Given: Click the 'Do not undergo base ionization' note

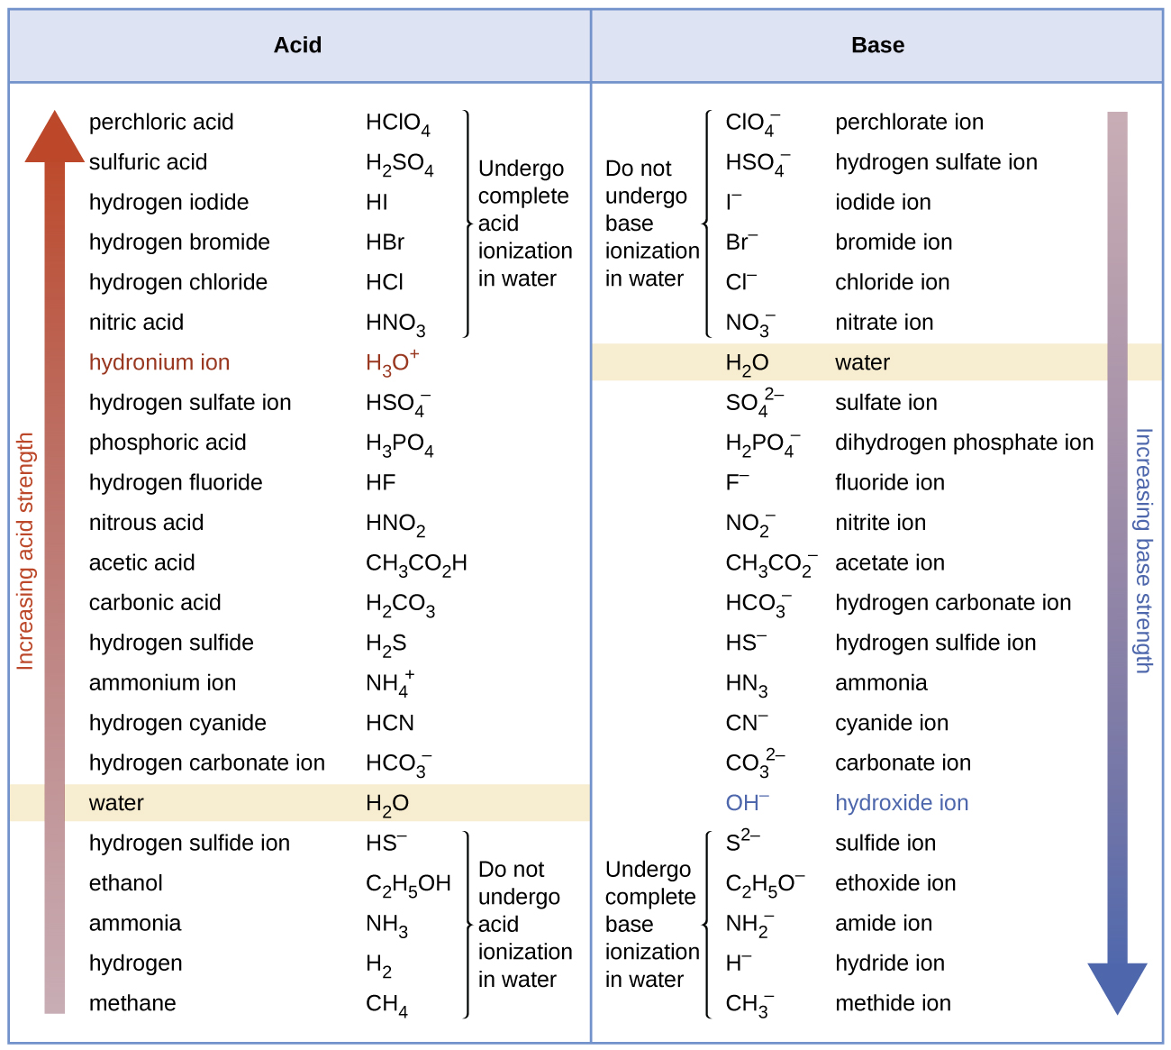Looking at the screenshot, I should point(651,224).
